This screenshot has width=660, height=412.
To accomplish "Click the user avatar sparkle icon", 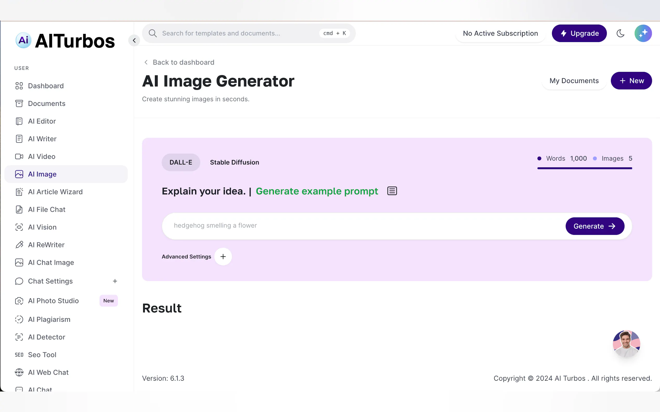I will point(643,33).
